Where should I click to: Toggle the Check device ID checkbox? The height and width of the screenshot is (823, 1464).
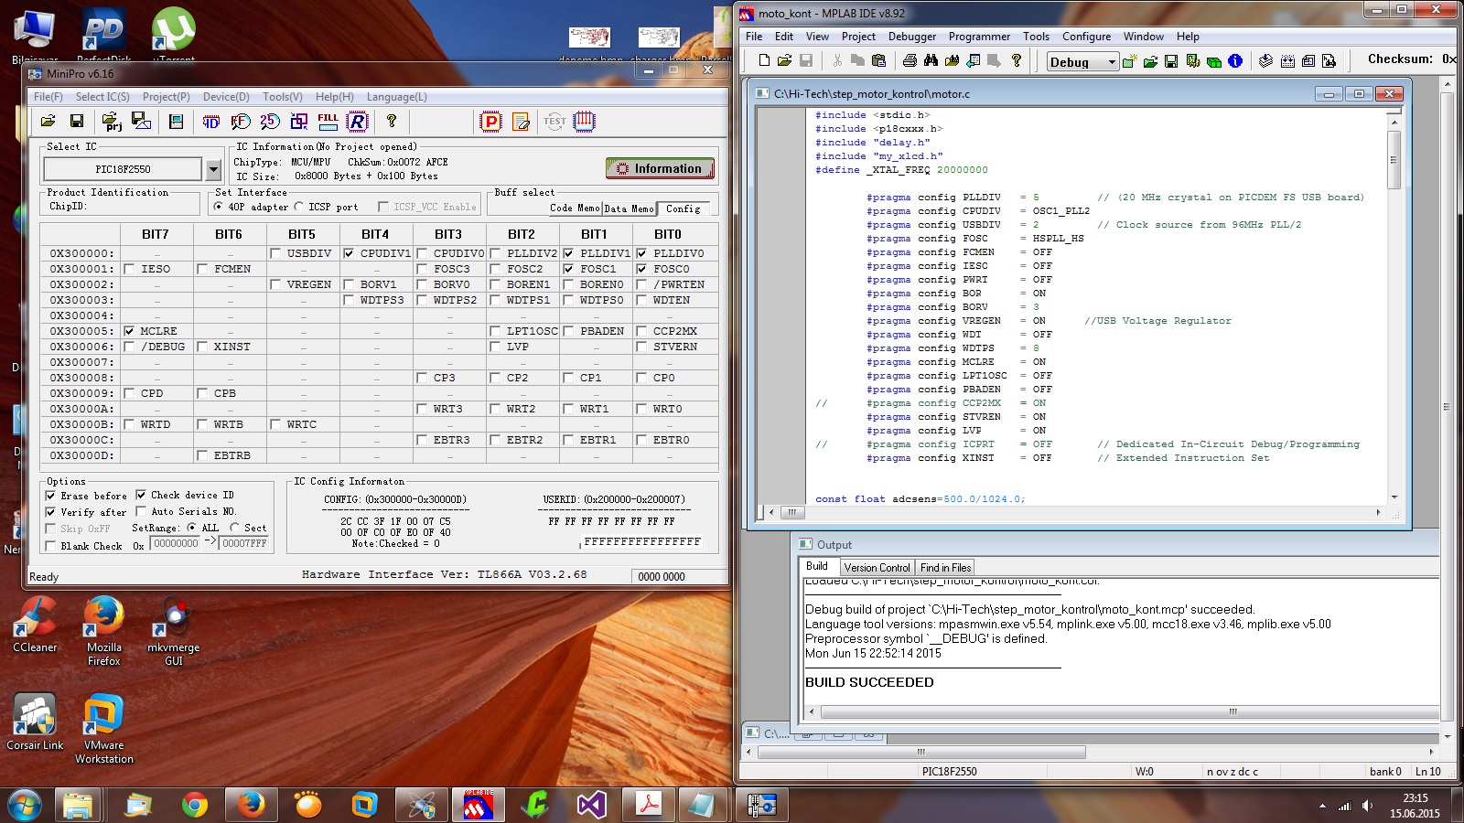(141, 495)
